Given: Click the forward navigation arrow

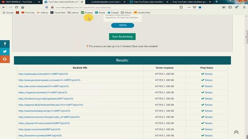Looking at the screenshot, I should click(10, 7).
